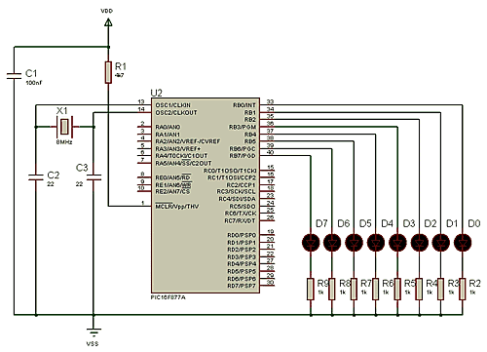The height and width of the screenshot is (352, 487).
Task: Select the C3 capacitor symbol
Action: [94, 177]
